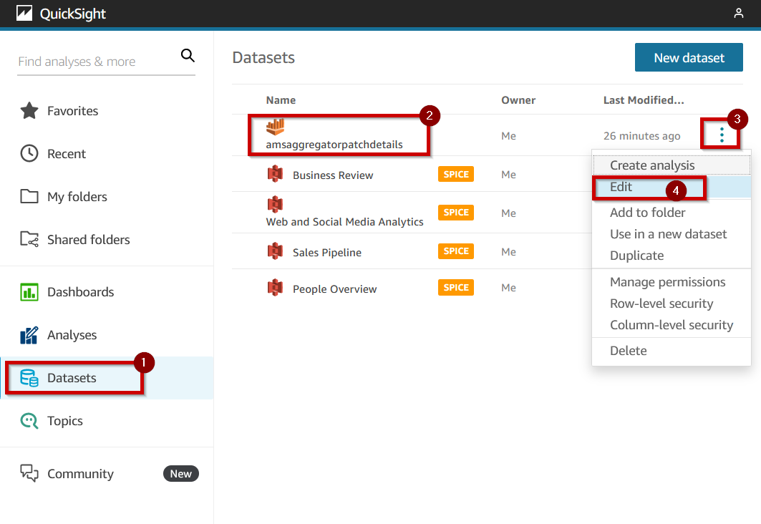
Task: Click the Web and Social Media Analytics icon
Action: point(275,204)
